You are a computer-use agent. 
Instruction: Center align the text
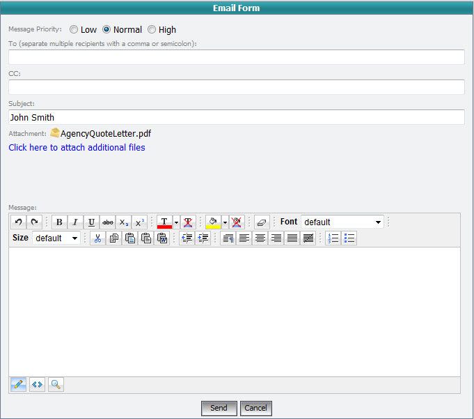pyautogui.click(x=260, y=238)
